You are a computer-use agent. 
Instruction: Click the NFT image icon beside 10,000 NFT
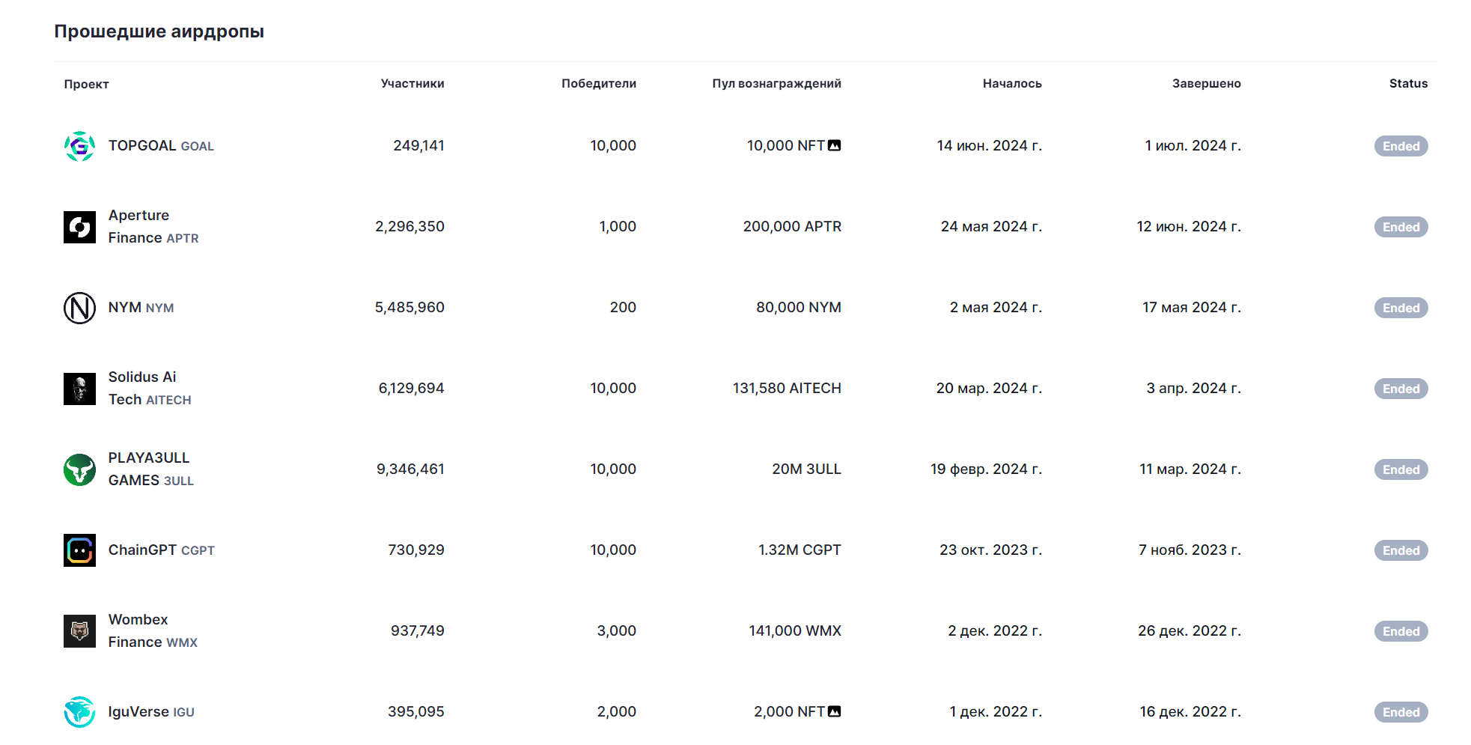point(835,145)
